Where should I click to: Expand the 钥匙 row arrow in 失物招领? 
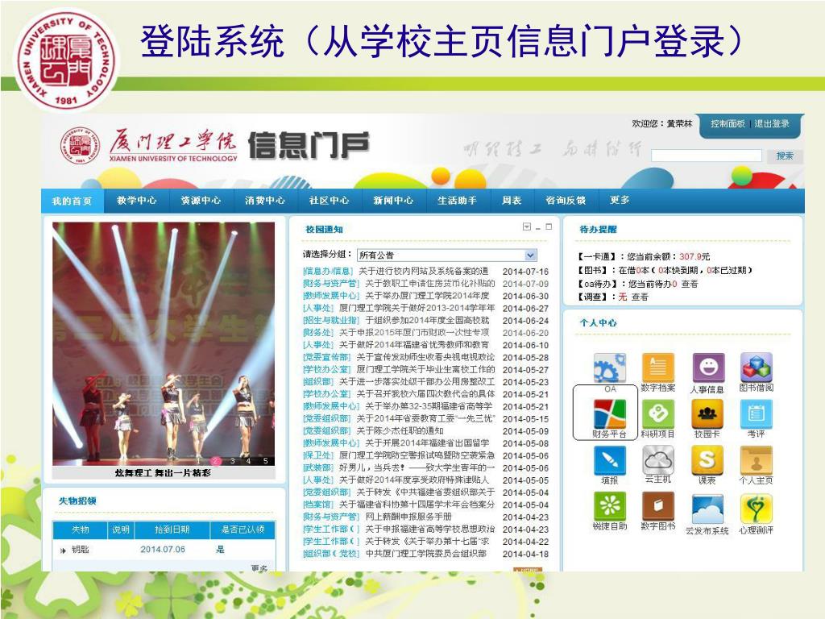click(63, 550)
